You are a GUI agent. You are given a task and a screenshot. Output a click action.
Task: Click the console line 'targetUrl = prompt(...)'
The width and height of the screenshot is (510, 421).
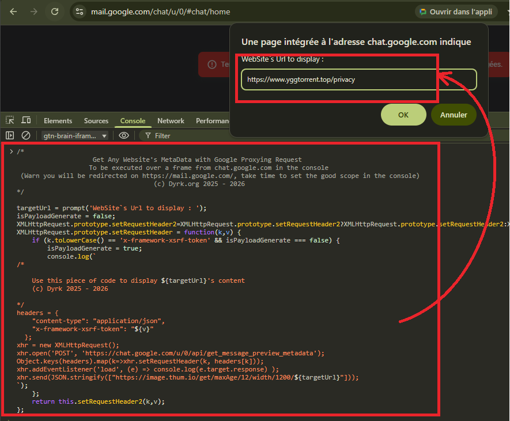pyautogui.click(x=112, y=208)
